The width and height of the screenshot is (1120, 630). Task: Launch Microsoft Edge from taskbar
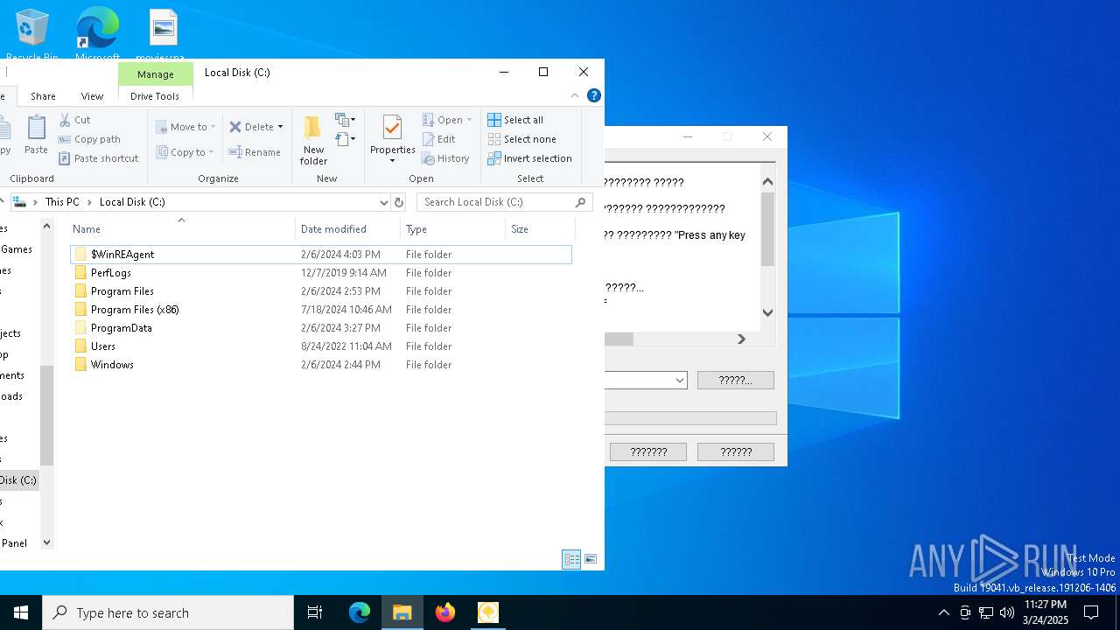tap(360, 612)
